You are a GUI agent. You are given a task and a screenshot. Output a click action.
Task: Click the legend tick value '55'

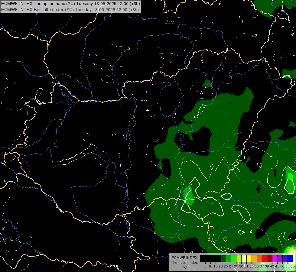pyautogui.click(x=288, y=266)
